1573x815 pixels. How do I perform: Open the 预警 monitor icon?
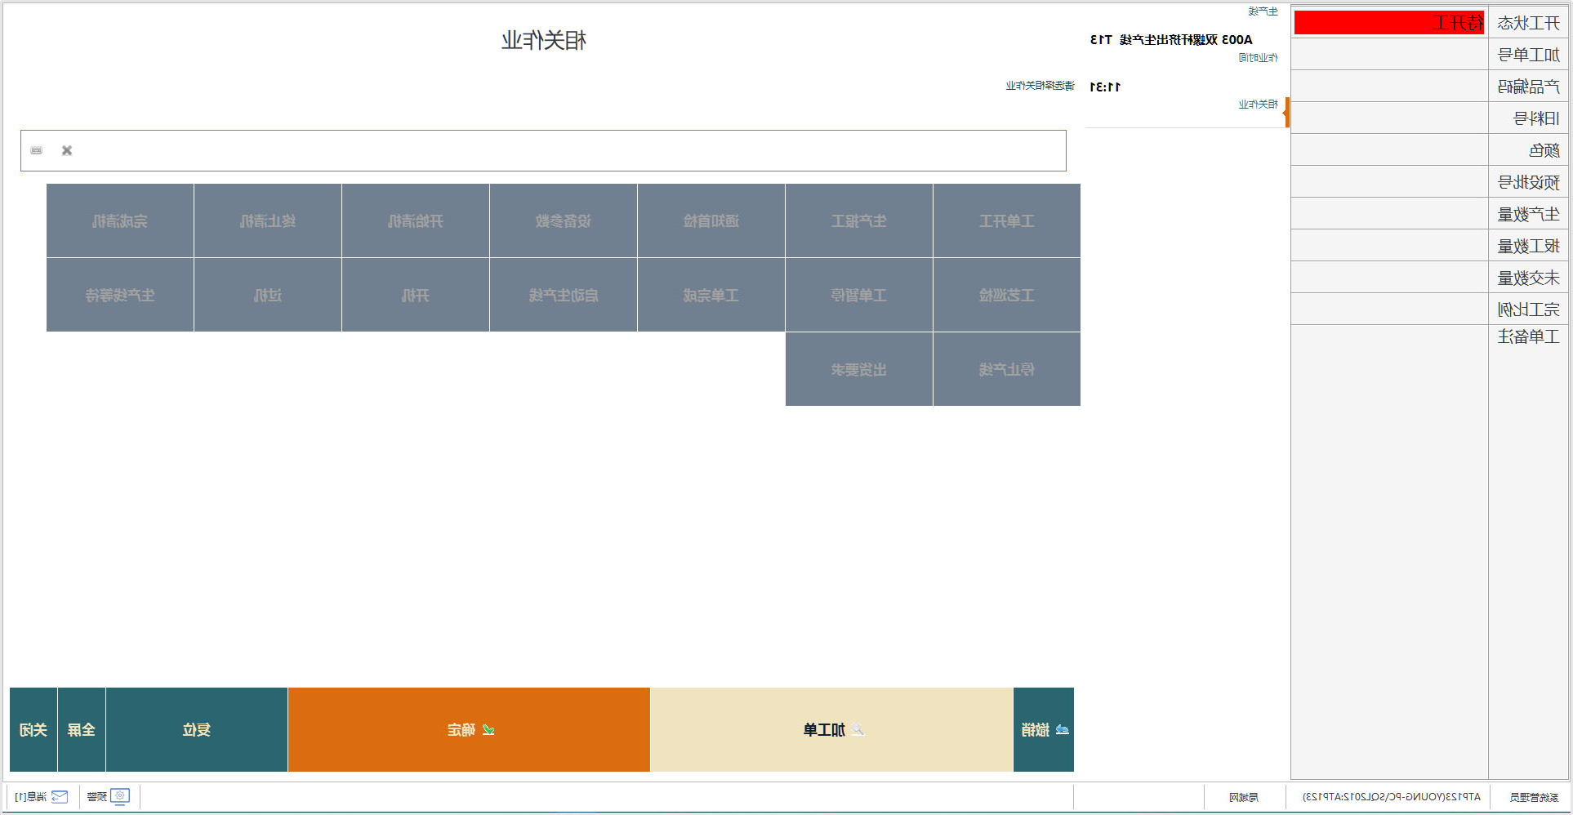pyautogui.click(x=120, y=796)
